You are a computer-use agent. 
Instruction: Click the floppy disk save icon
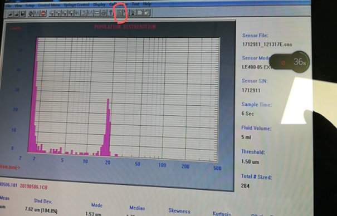pos(23,13)
